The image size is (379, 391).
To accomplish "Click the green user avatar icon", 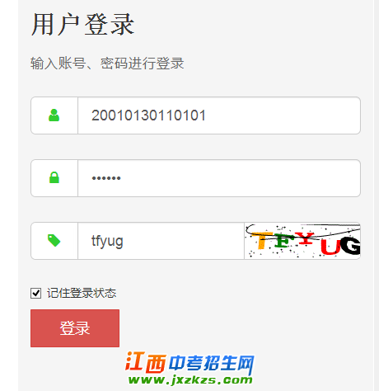I will tap(54, 115).
